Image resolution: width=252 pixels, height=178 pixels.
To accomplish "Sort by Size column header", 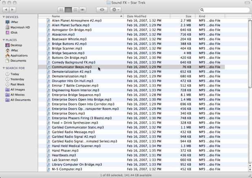I will click(x=183, y=16).
